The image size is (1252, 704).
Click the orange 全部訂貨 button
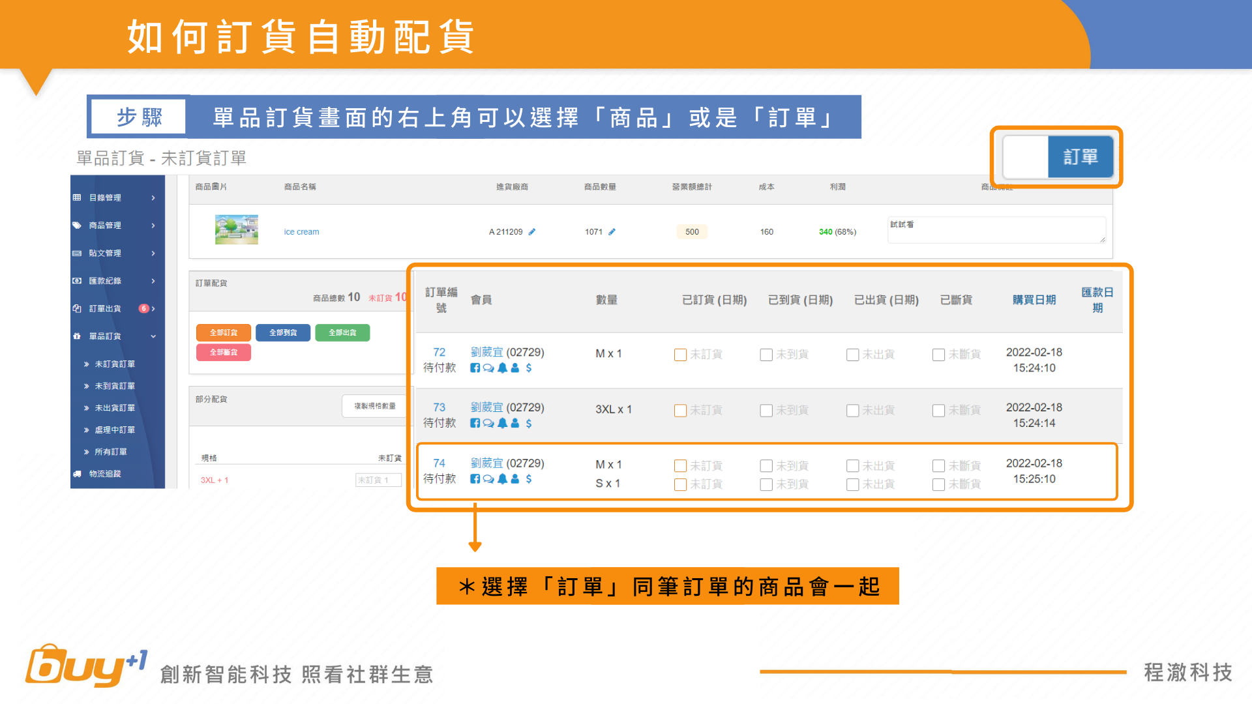point(224,332)
